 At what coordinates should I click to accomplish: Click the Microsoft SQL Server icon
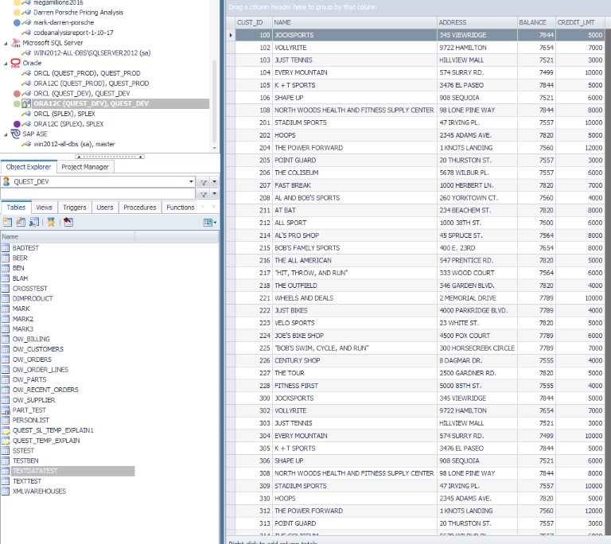point(16,43)
